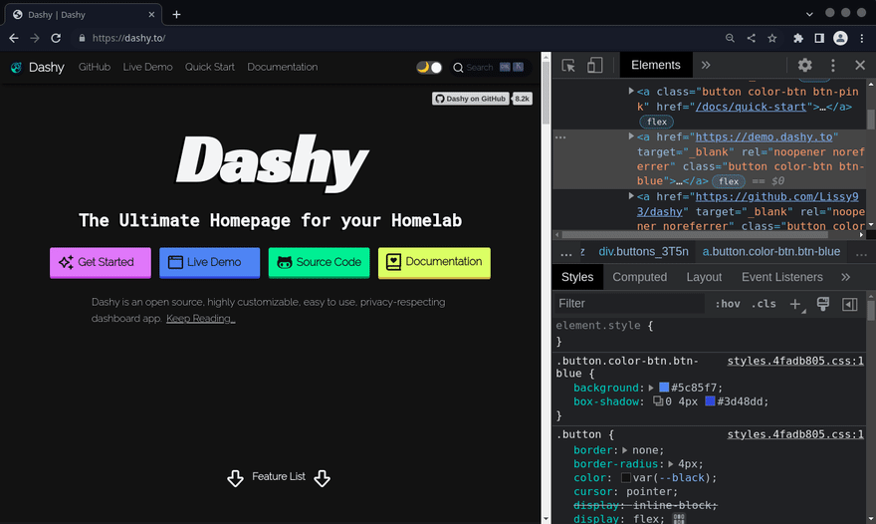The image size is (876, 524).
Task: Bookmark this page star icon
Action: 772,38
